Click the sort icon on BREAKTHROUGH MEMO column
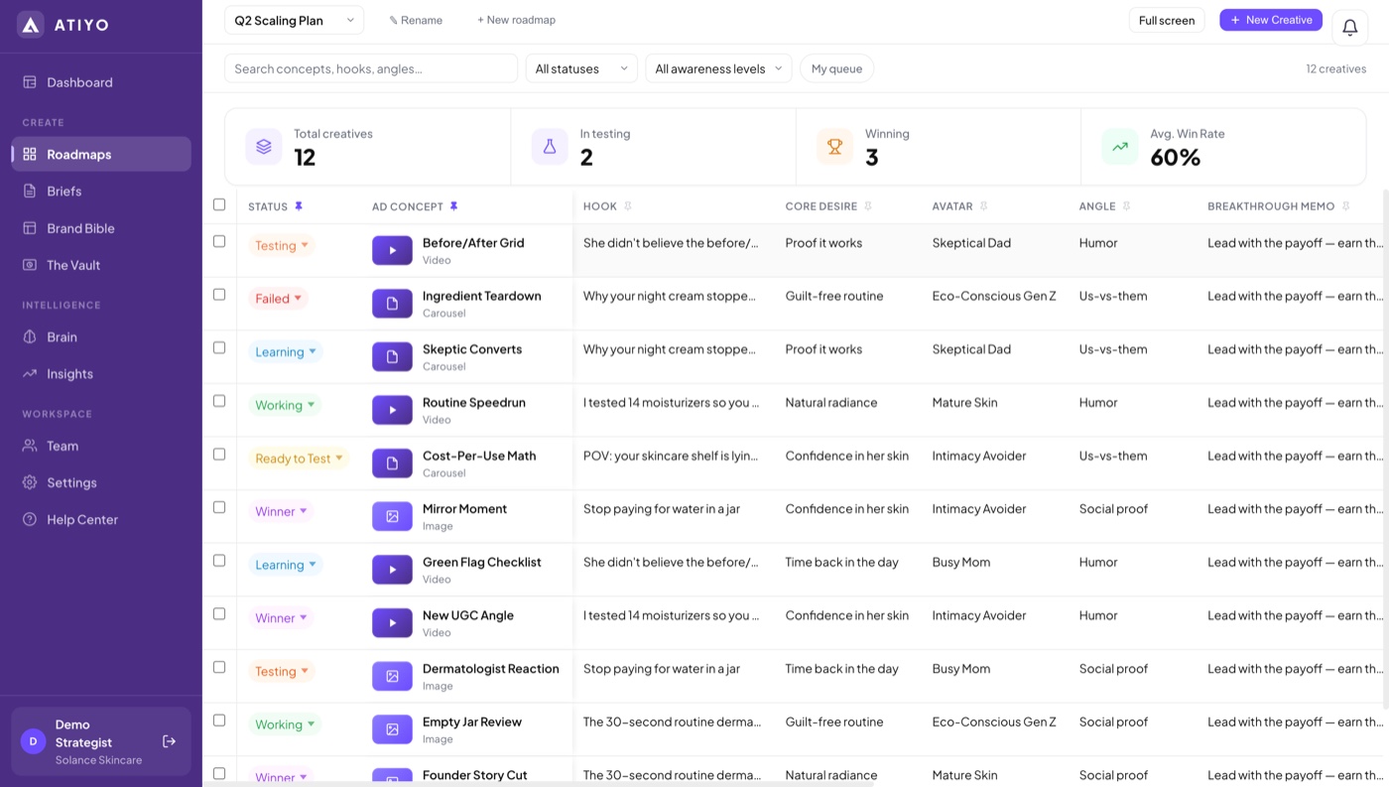 pos(1345,206)
